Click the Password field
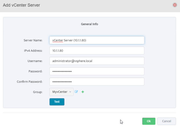This screenshot has height=129, width=180. [97, 71]
